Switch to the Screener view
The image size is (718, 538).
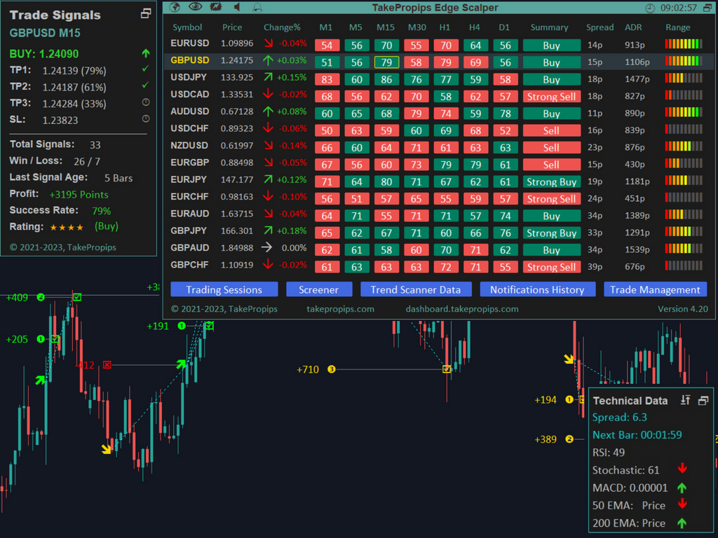coord(319,289)
